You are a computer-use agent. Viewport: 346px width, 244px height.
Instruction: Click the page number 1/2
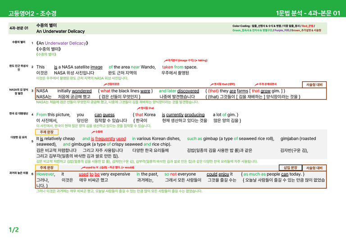click(x=14, y=230)
